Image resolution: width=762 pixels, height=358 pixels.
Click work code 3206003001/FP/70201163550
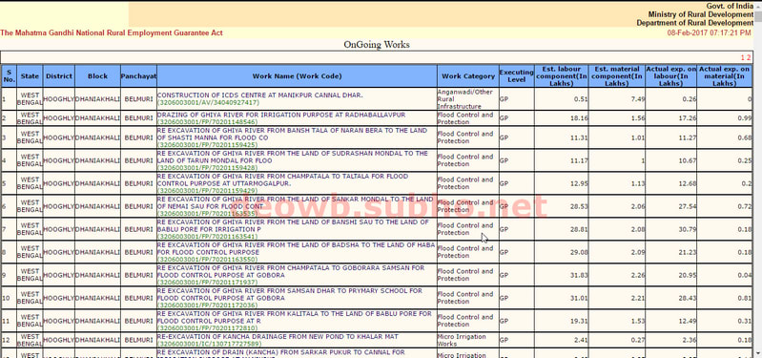click(208, 260)
